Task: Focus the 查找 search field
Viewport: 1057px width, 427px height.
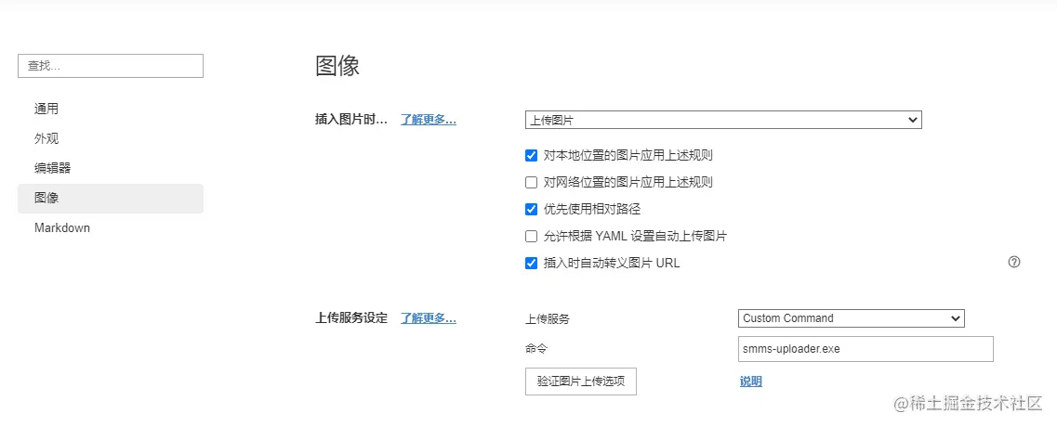Action: [111, 66]
